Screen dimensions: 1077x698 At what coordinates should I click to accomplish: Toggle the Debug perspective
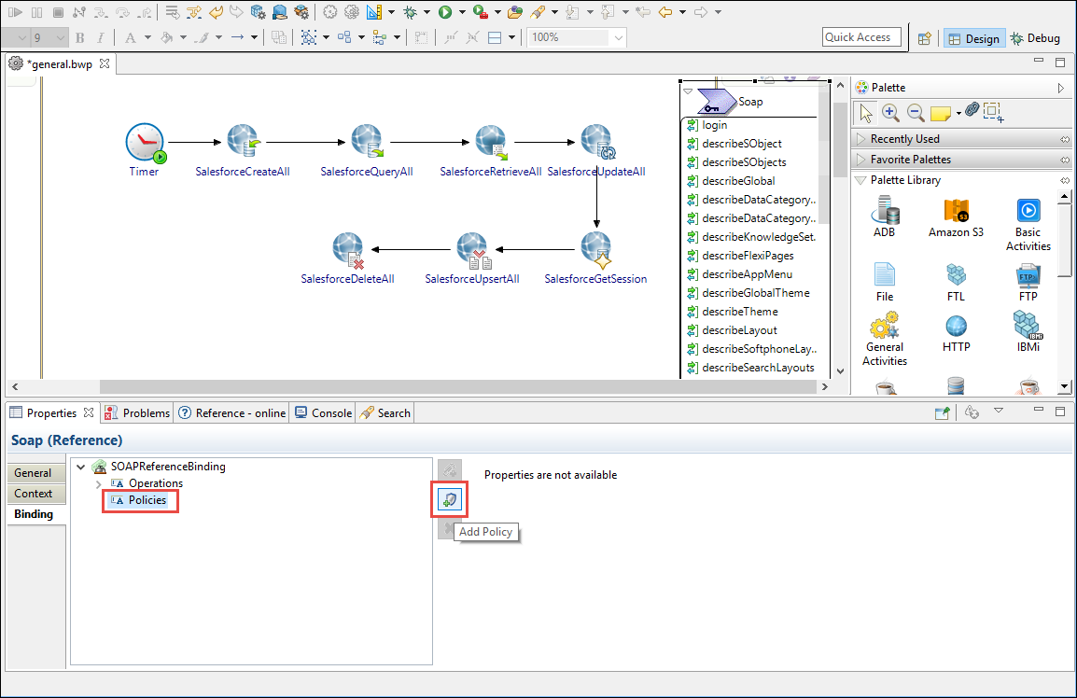click(1036, 38)
